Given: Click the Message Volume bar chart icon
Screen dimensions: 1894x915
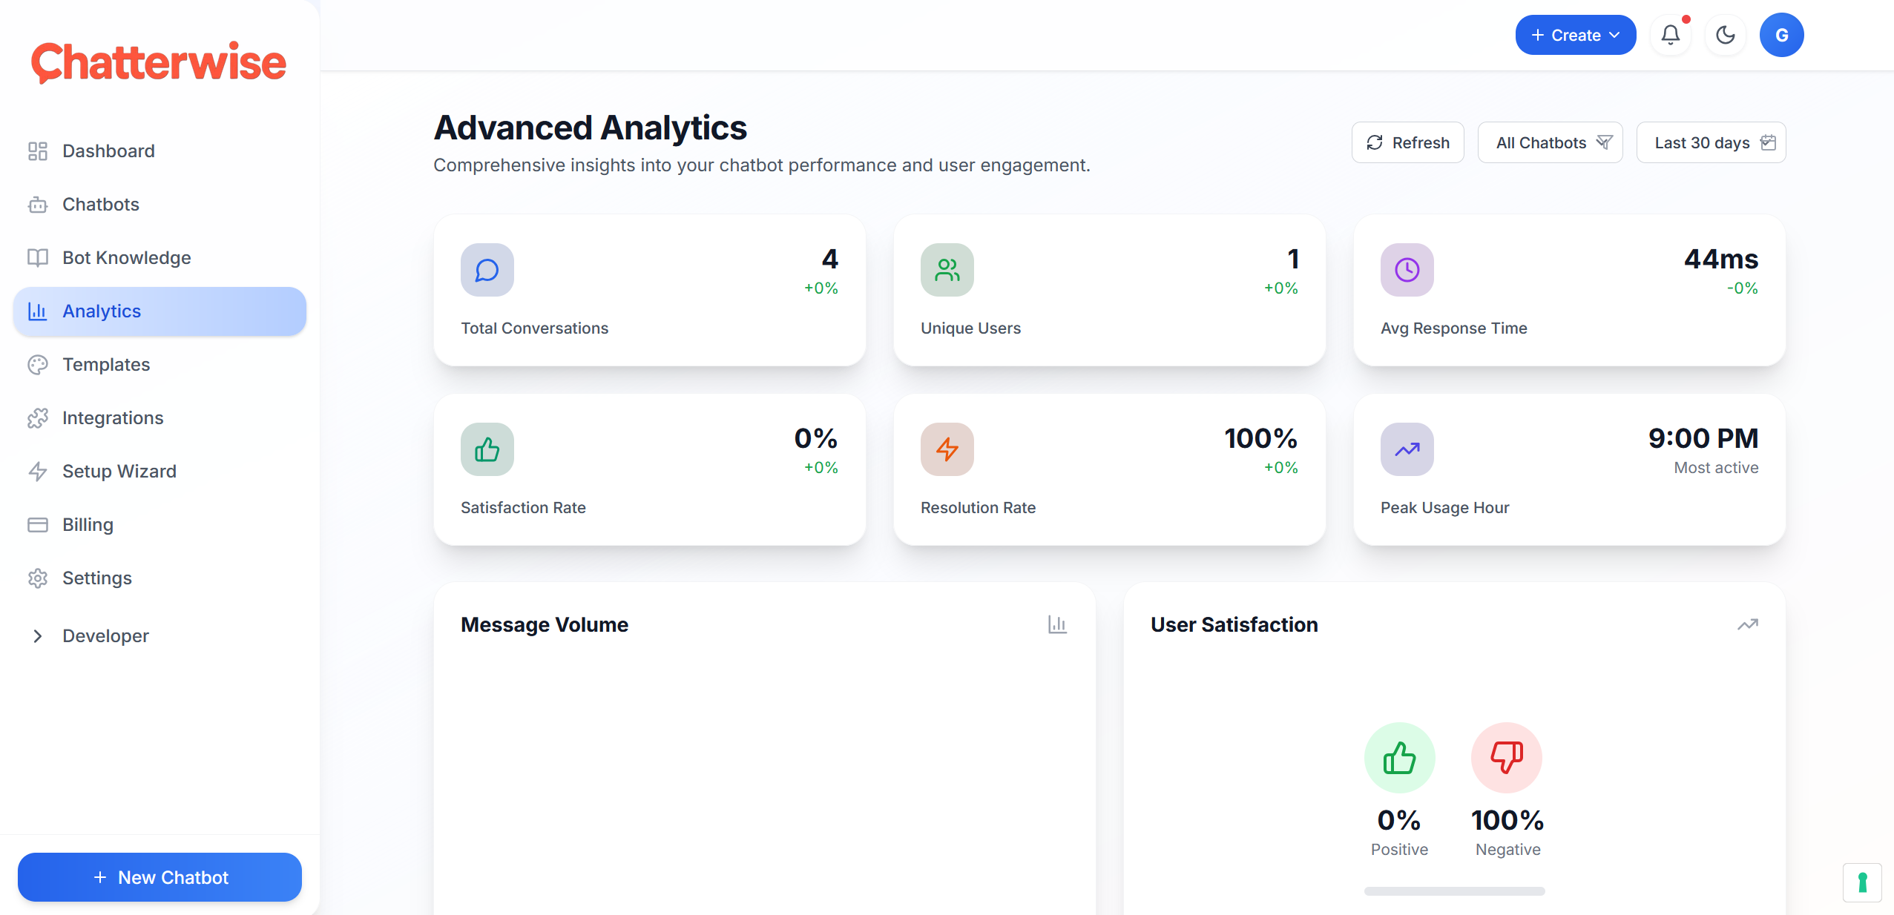Looking at the screenshot, I should click(1057, 624).
